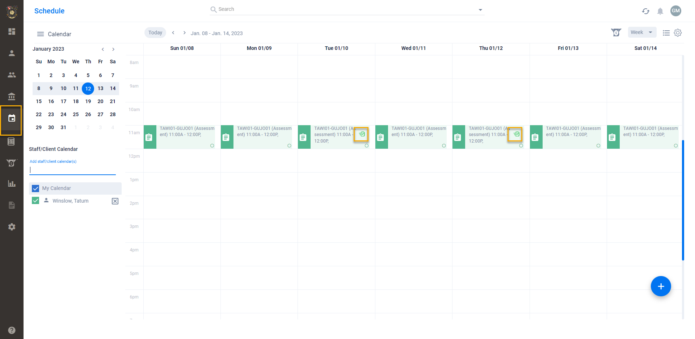Uncheck the Winslow, Tatum calendar

click(35, 200)
